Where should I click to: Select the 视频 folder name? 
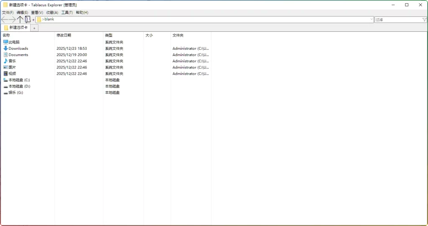click(x=12, y=74)
